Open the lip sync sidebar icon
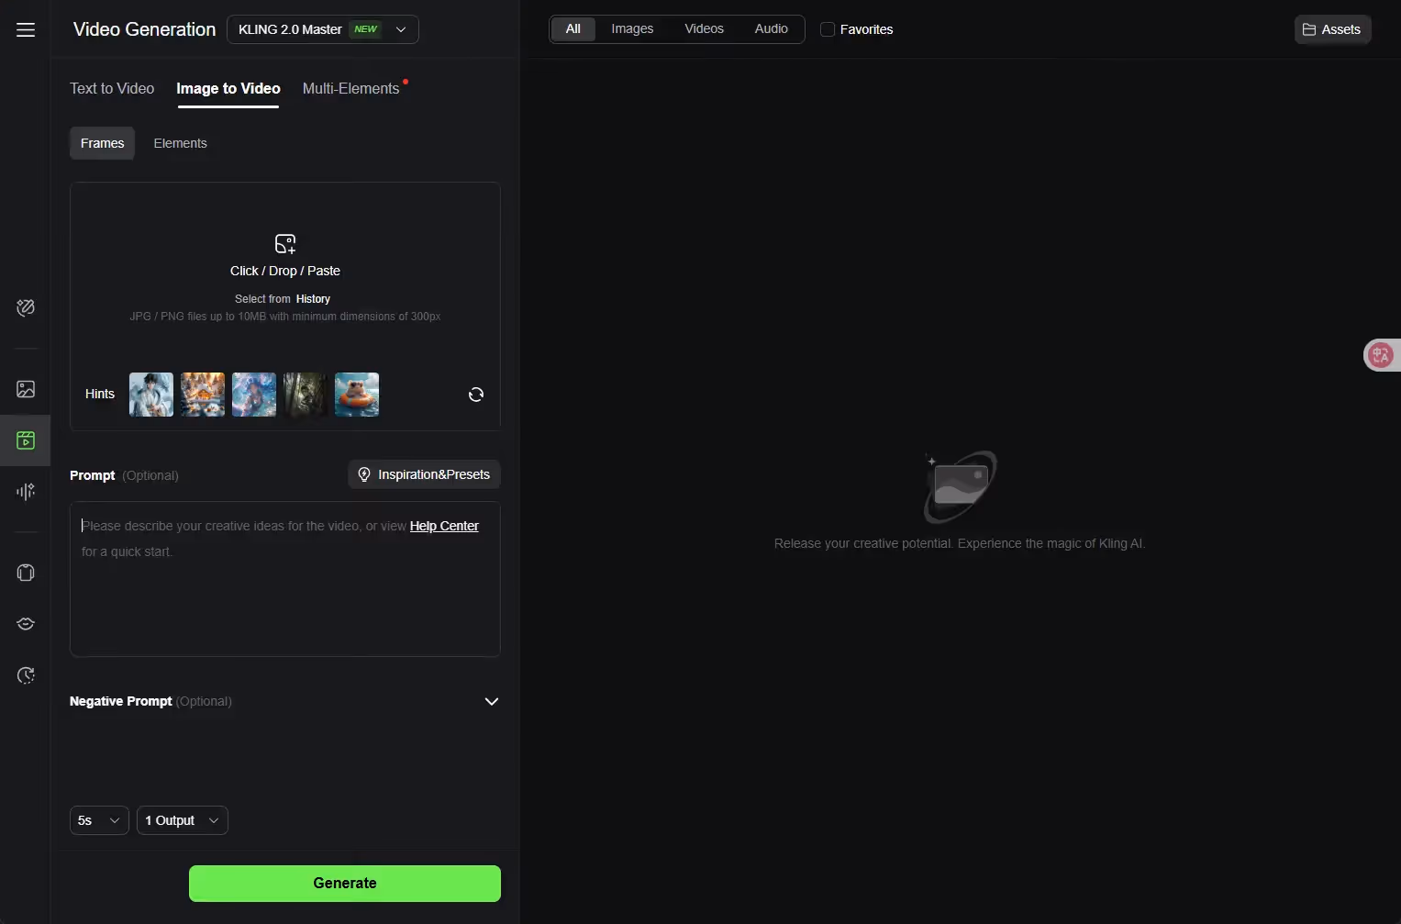 [26, 624]
